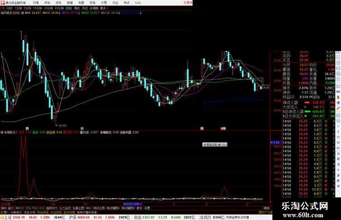Viewport: 341px width, 220px height.
Task: Expand 更多 on the indicator bar
Action: pos(139,208)
